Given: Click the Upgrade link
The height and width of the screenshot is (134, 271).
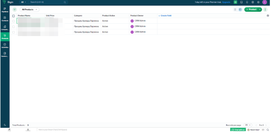Looking at the screenshot, I should point(226,2).
